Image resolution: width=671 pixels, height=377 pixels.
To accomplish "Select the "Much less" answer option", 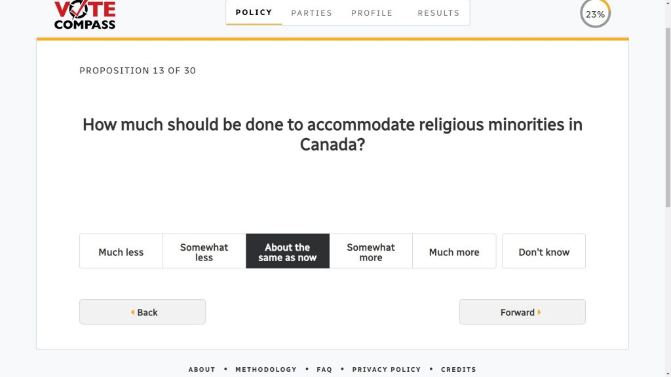I will pyautogui.click(x=121, y=251).
